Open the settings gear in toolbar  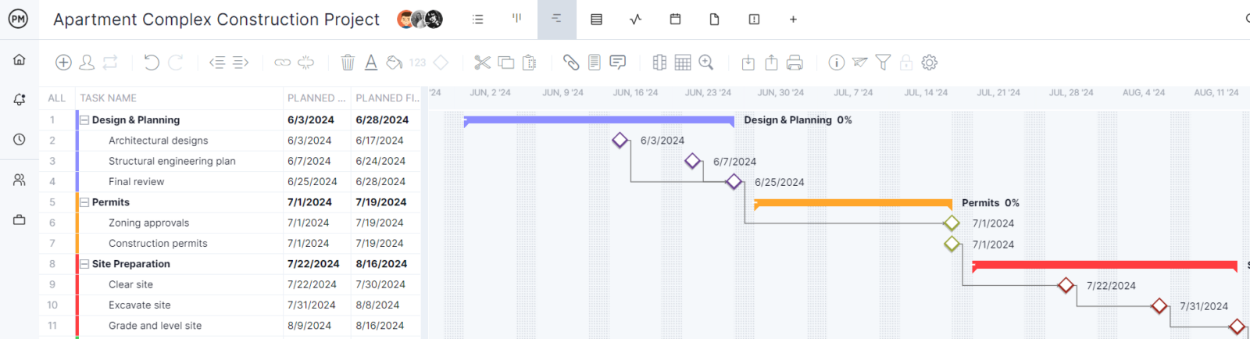pyautogui.click(x=929, y=62)
